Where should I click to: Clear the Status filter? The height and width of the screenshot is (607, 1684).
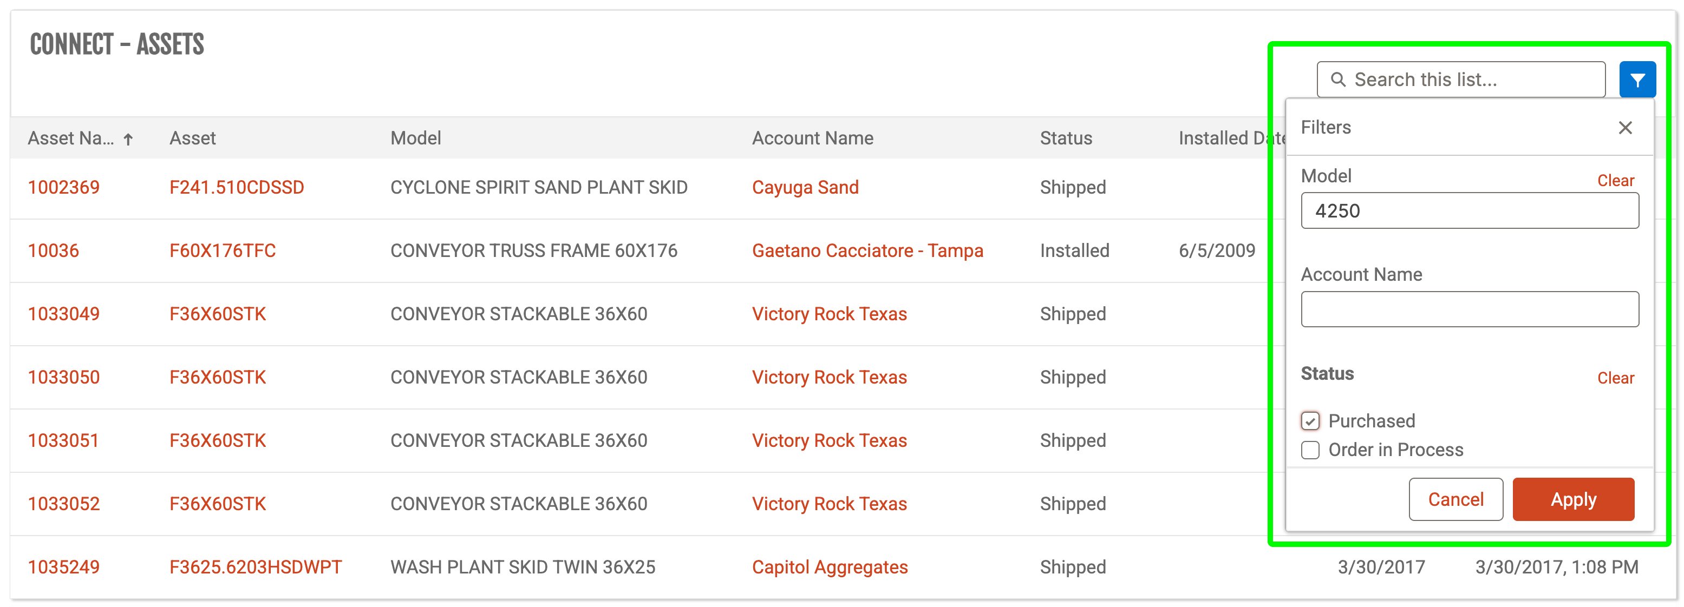click(1615, 378)
